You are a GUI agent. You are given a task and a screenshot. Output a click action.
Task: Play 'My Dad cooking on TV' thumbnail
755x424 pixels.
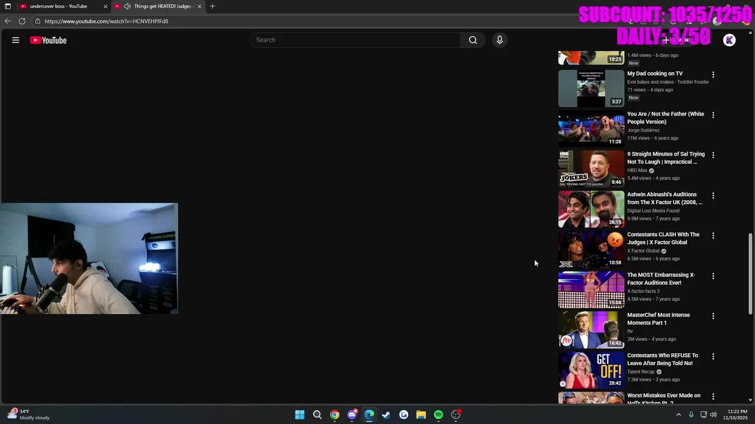point(591,88)
